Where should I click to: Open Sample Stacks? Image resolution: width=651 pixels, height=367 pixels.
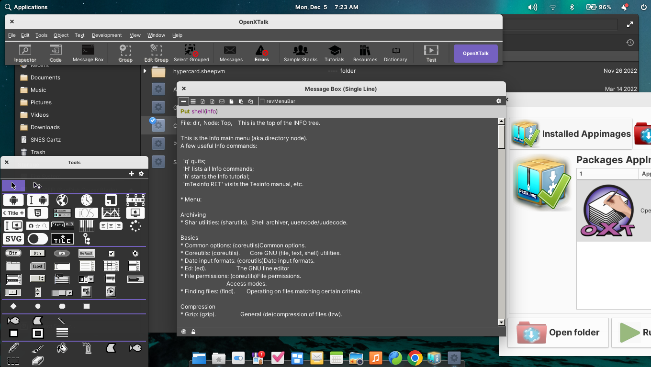[301, 53]
